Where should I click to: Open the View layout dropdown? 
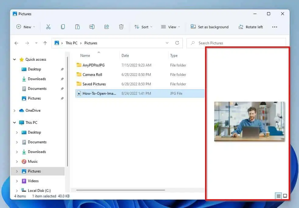point(170,27)
